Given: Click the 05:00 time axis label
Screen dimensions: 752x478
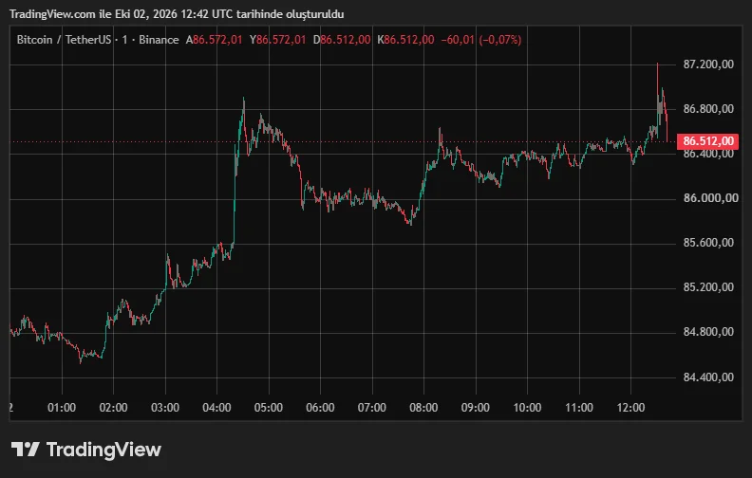Looking at the screenshot, I should tap(269, 408).
